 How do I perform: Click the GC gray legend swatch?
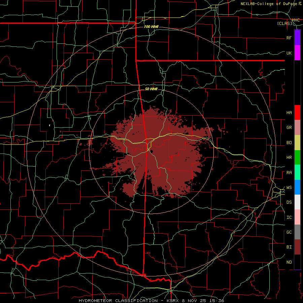tap(297, 232)
